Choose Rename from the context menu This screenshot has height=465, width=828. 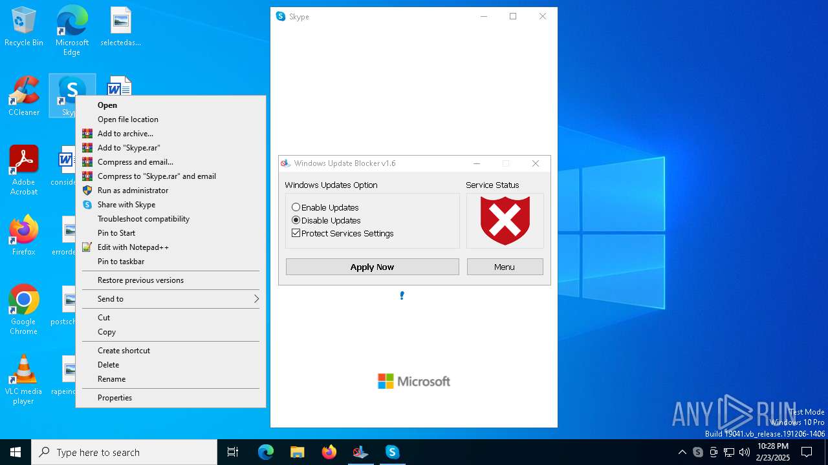click(171, 379)
